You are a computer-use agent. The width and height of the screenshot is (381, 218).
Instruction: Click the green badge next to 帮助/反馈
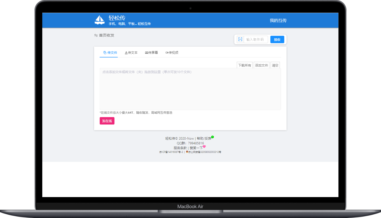(x=212, y=137)
